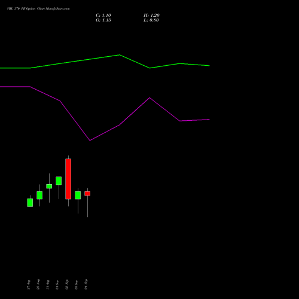The height and width of the screenshot is (299, 299).
Task: Click the '04 Sep' date label
Action: 86,285
